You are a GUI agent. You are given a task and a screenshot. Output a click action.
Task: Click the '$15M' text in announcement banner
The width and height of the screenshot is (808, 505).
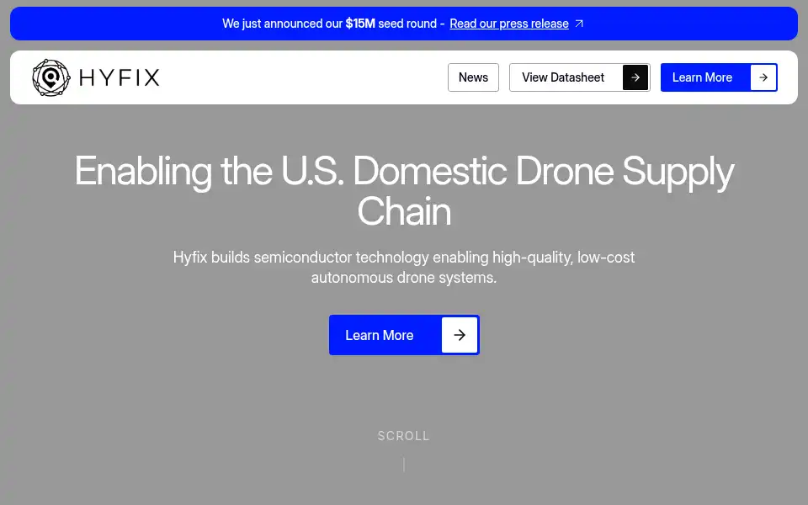(360, 24)
